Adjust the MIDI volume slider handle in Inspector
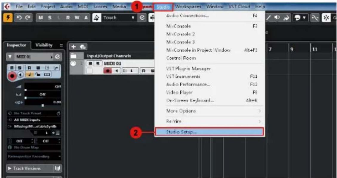Image resolution: width=337 pixels, height=178 pixels. (x=26, y=90)
